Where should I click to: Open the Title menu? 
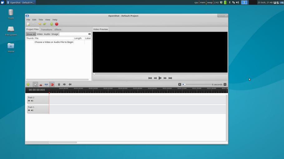41,20
